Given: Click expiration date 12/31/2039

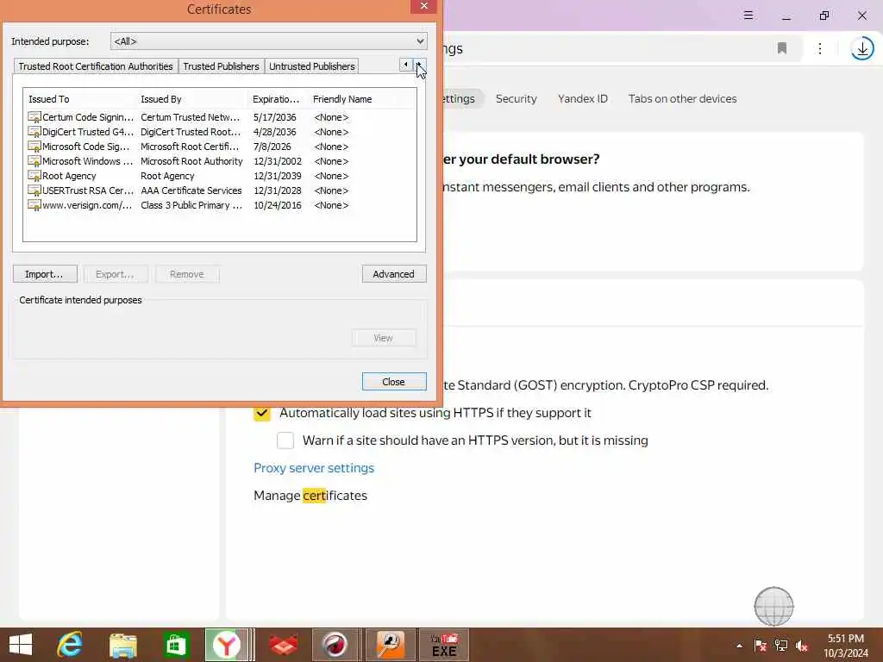Looking at the screenshot, I should [x=278, y=176].
